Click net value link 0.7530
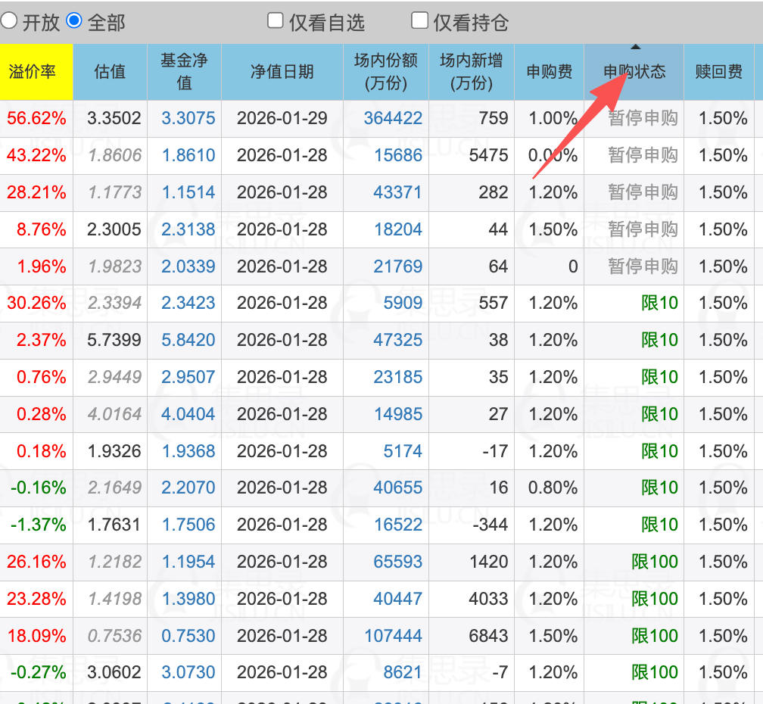 click(188, 636)
